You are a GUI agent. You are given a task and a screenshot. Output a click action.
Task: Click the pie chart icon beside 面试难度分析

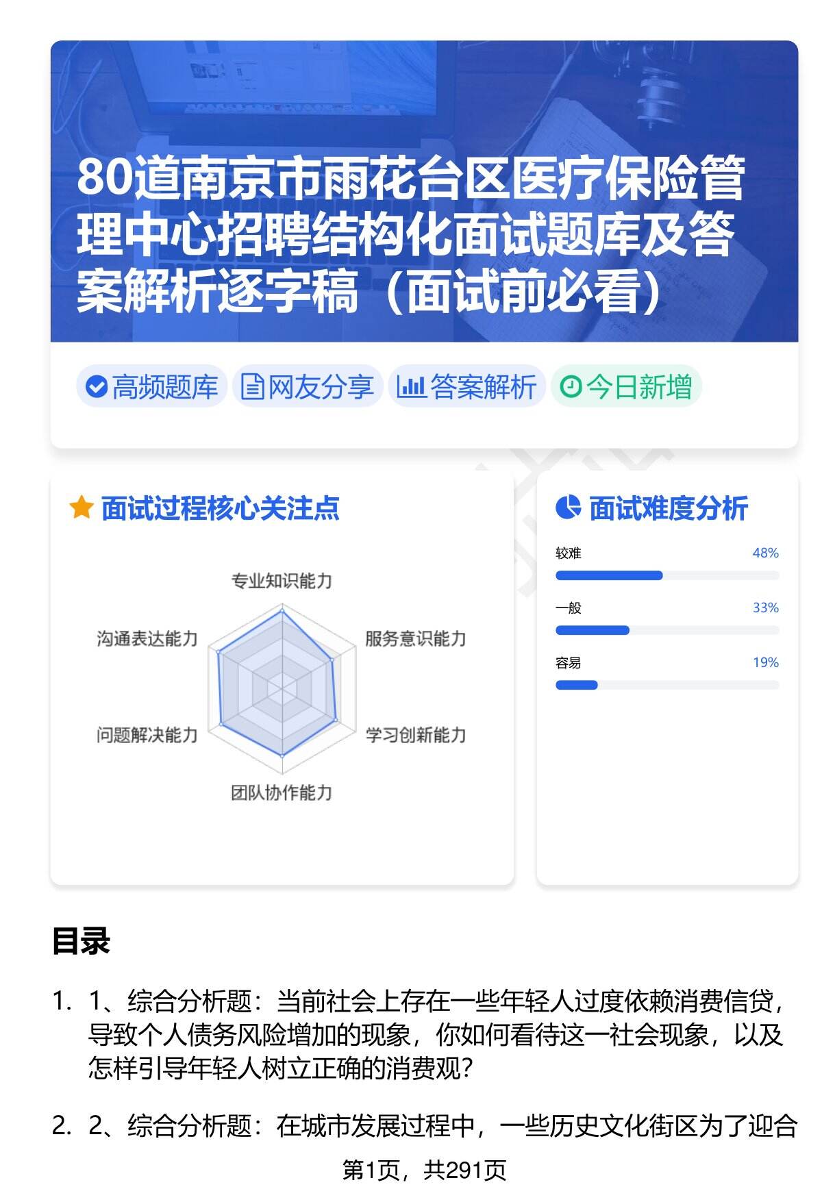coord(568,508)
